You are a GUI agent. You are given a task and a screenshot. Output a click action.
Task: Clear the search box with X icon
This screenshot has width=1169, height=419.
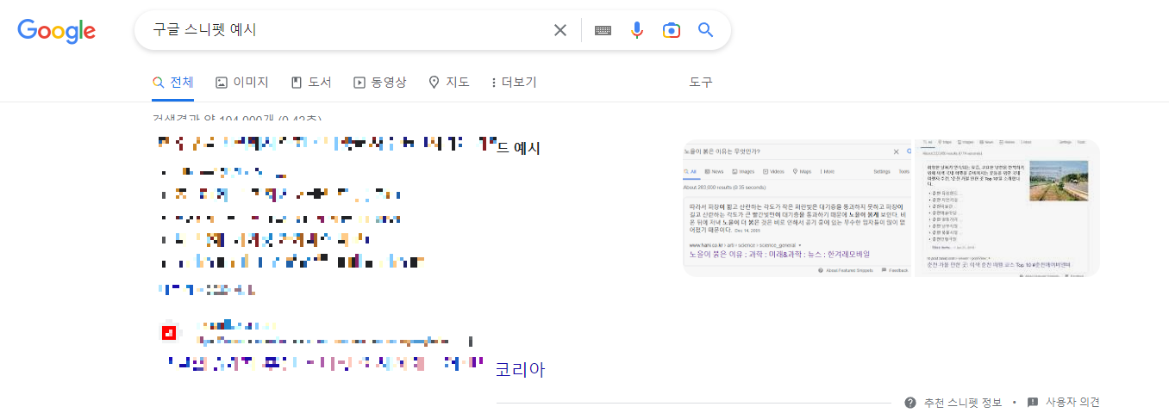pyautogui.click(x=560, y=30)
